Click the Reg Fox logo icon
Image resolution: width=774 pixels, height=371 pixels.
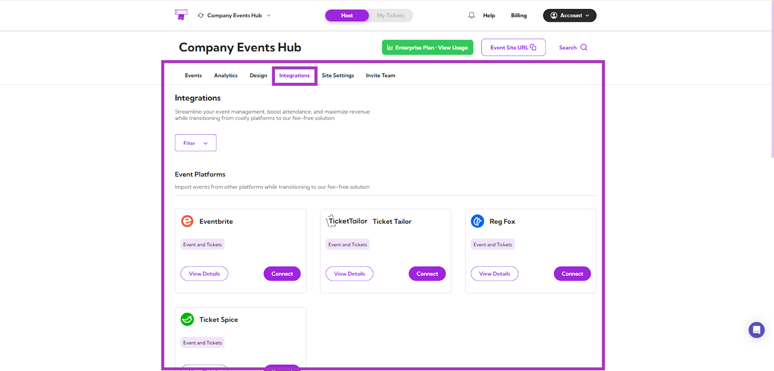(477, 221)
